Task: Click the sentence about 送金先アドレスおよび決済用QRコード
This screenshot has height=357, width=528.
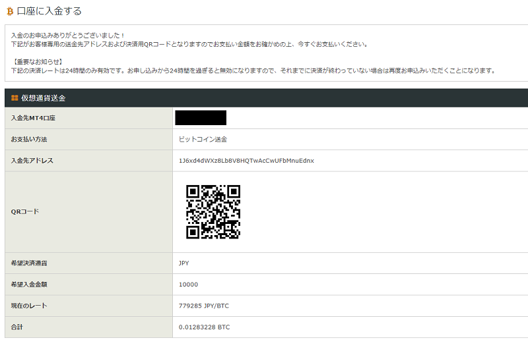Action: 189,44
